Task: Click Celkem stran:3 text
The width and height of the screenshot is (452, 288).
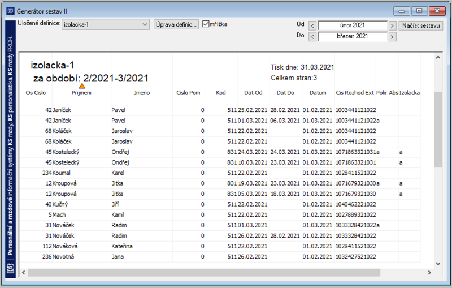Action: (294, 78)
